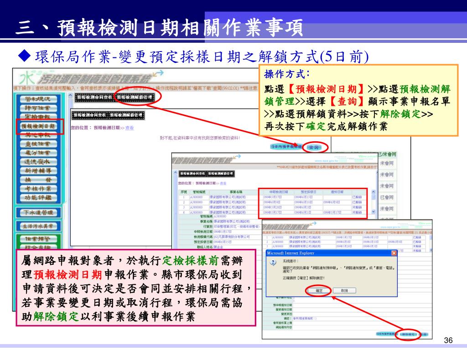Click the 解除鎖定 unlock button
This screenshot has height=350, width=467.
click(x=408, y=334)
